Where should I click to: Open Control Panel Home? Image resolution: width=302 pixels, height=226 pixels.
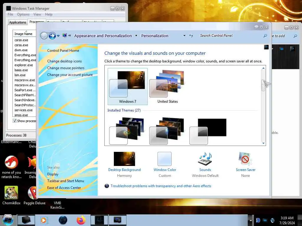click(x=63, y=51)
